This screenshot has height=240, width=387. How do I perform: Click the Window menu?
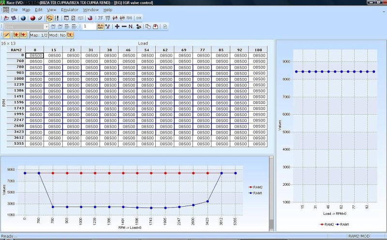(90, 10)
